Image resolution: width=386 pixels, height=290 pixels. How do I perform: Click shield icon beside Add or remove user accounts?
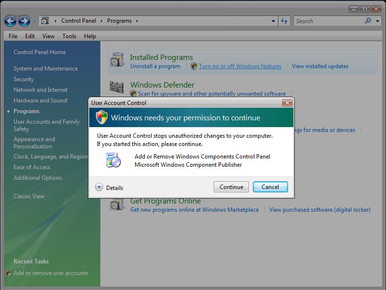point(8,273)
